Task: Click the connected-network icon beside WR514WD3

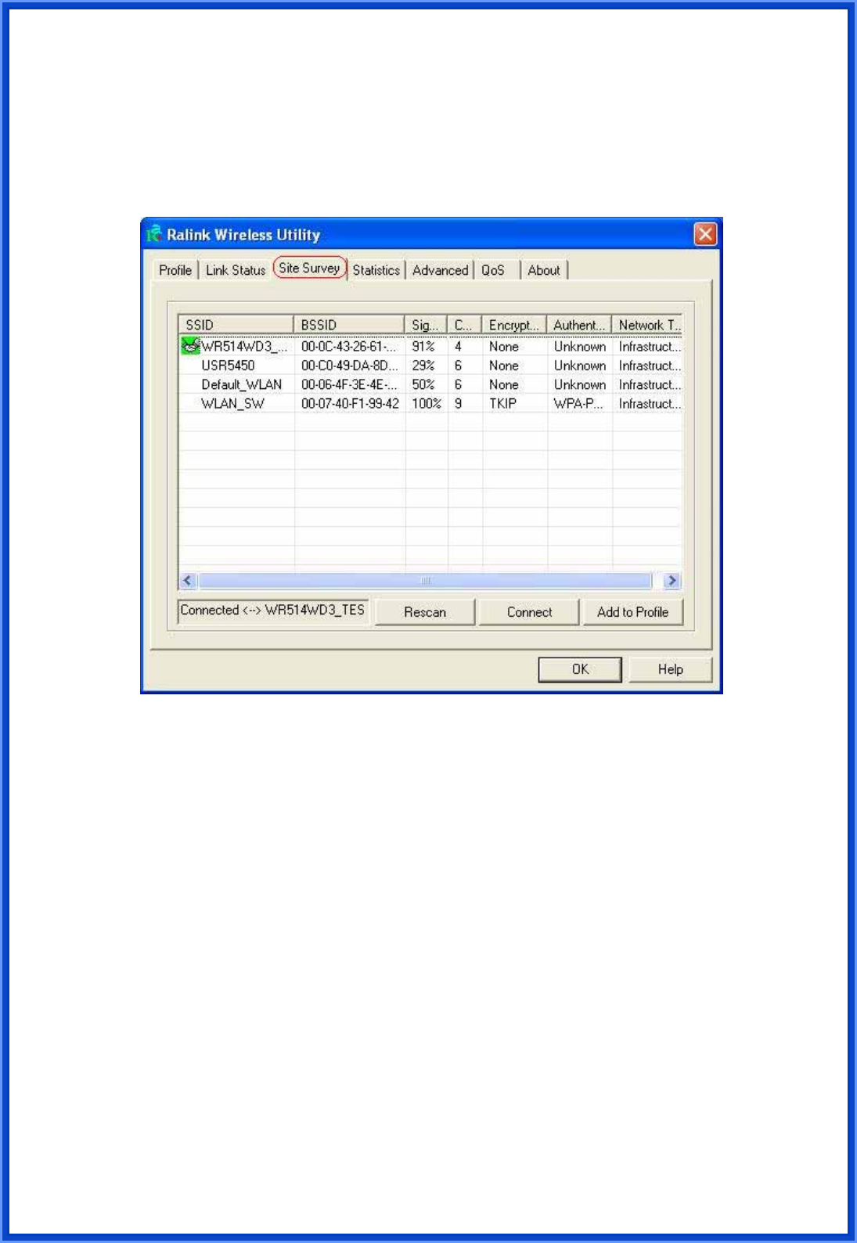Action: (190, 346)
